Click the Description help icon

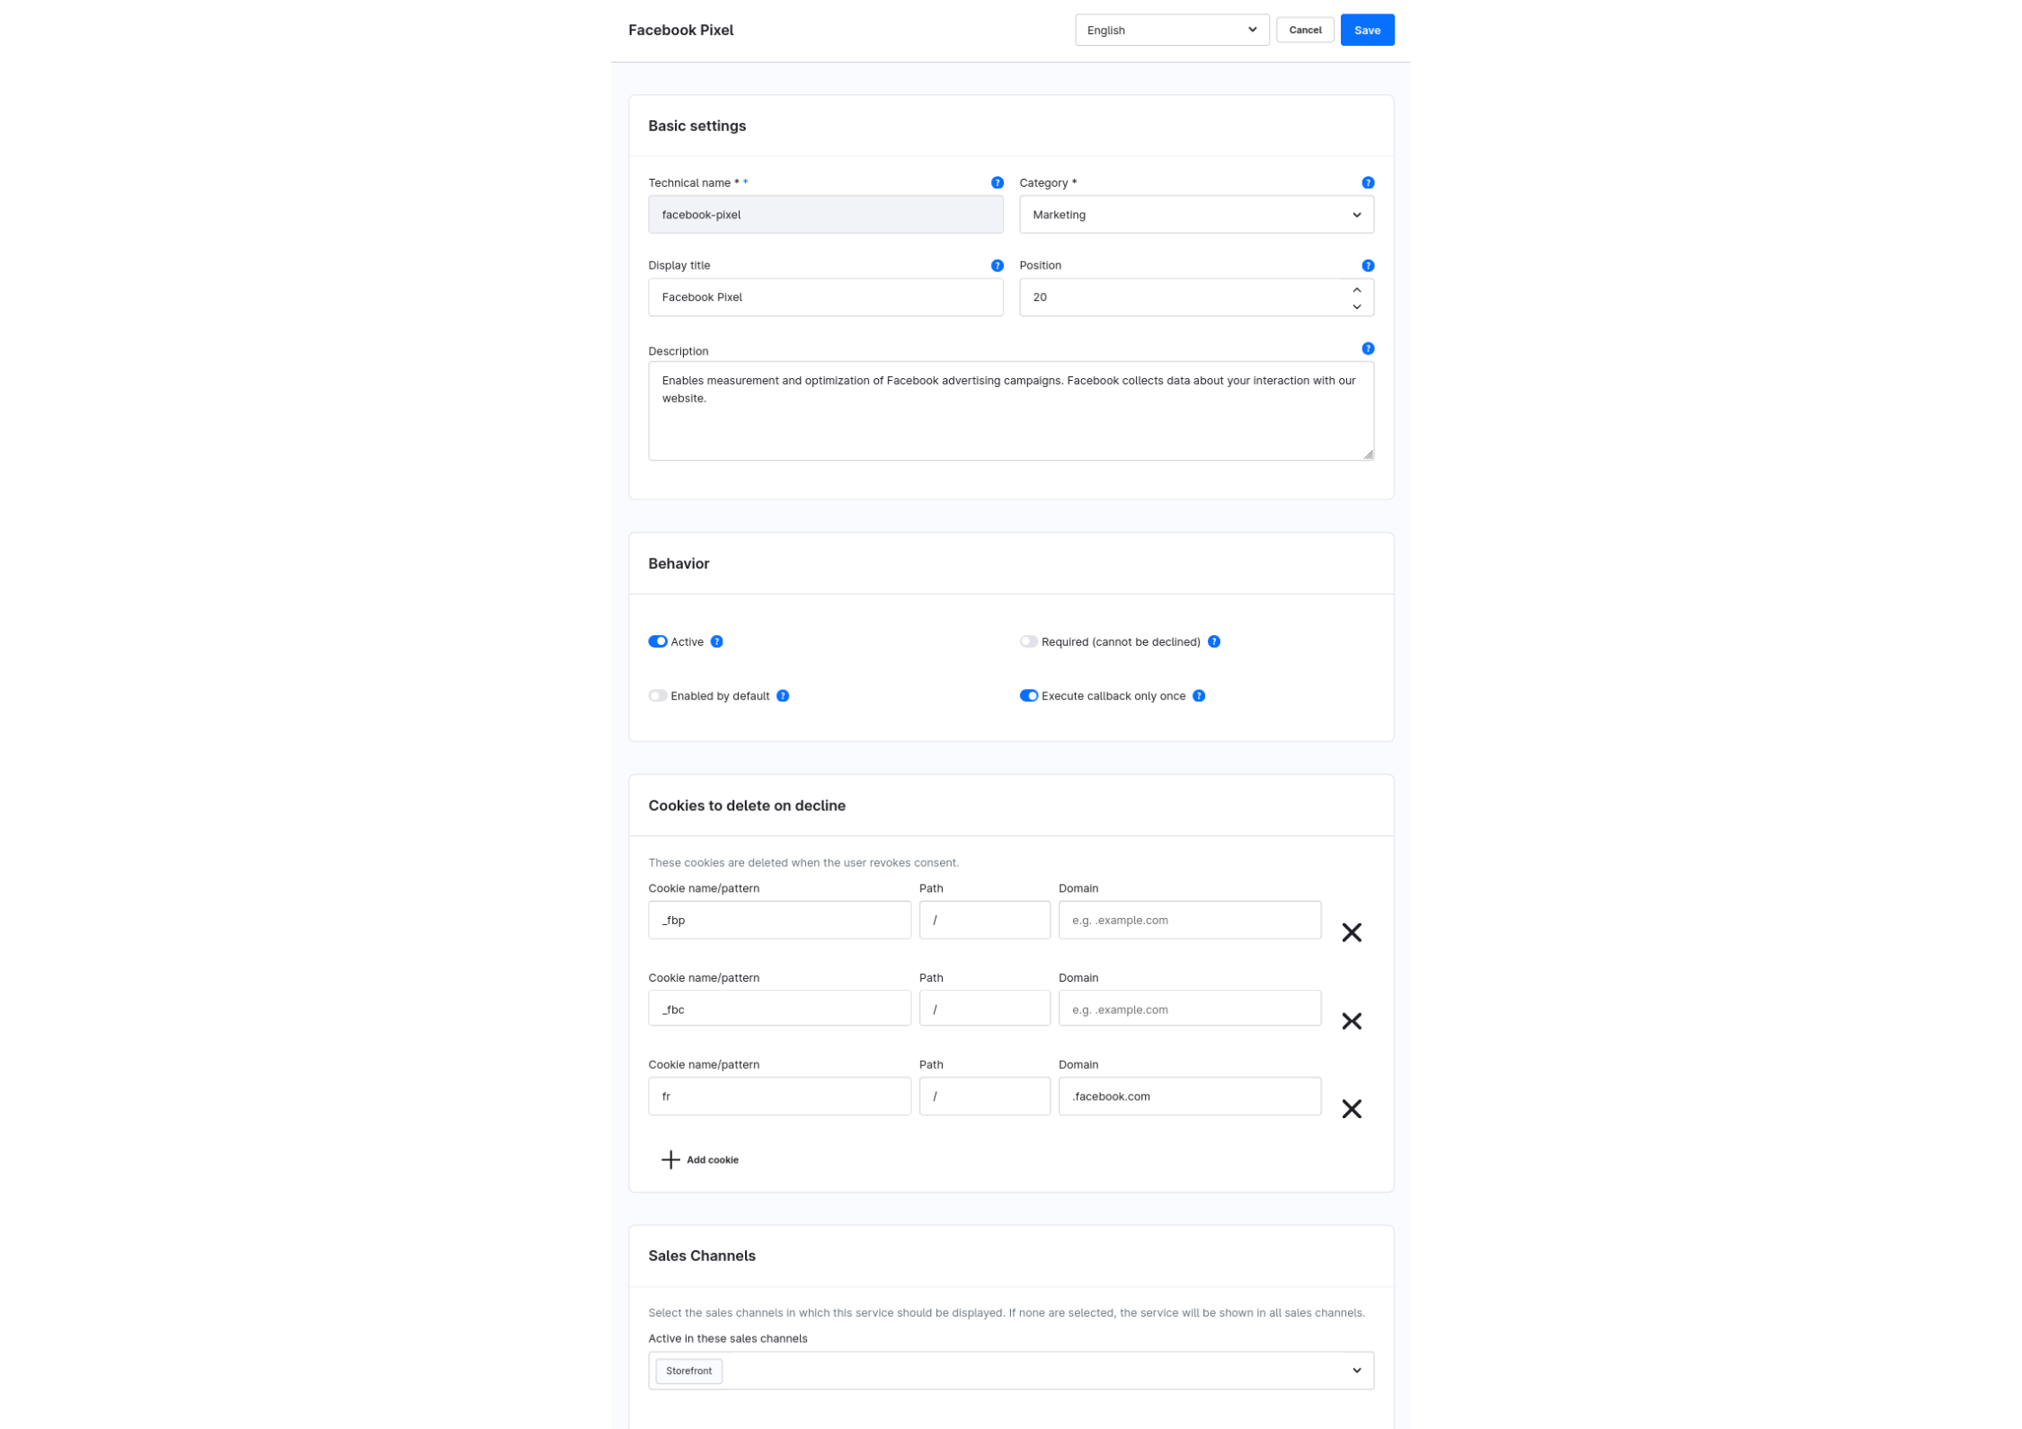point(1368,348)
